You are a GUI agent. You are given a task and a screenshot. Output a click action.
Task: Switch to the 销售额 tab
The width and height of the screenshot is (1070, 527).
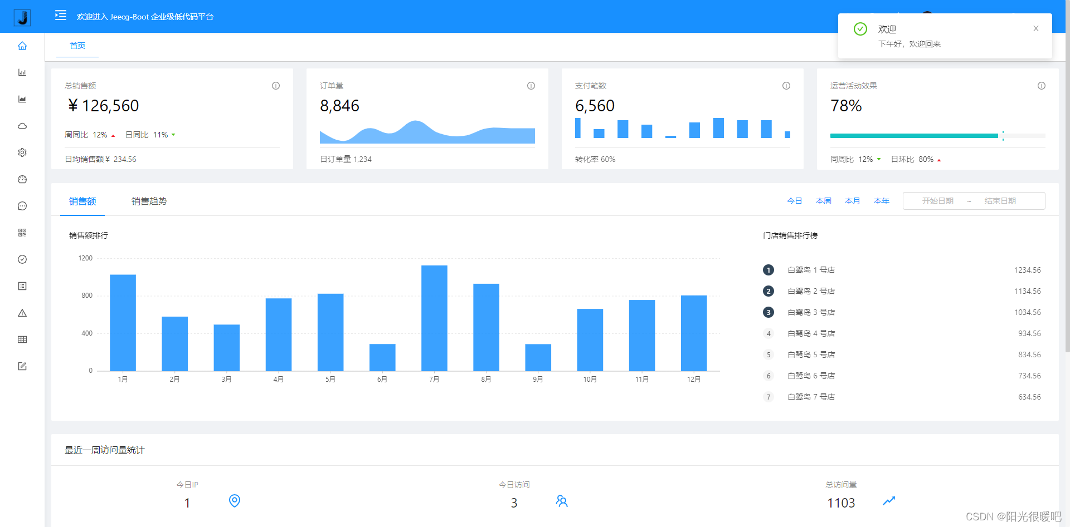tap(82, 201)
